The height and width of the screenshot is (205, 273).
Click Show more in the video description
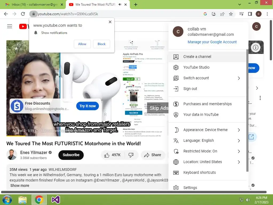20,186
